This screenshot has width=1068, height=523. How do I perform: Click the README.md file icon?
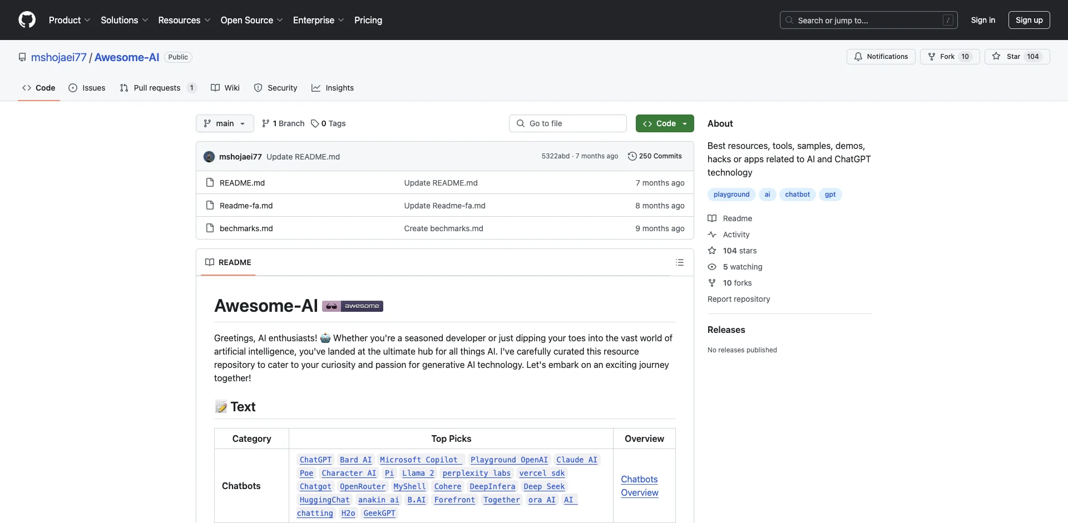coord(210,182)
